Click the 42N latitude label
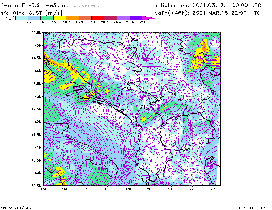 click(x=38, y=122)
